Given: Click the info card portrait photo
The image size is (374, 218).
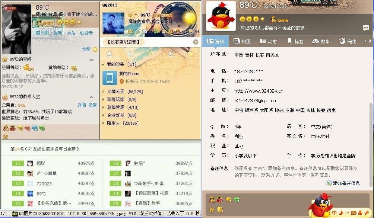Looking at the screenshot, I should pos(17,29).
